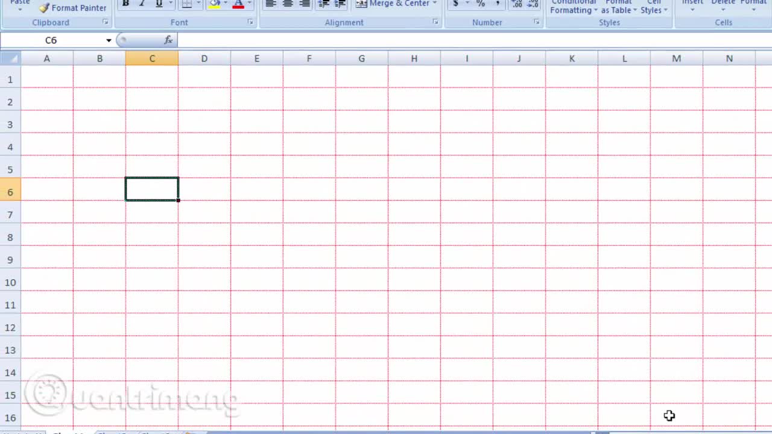
Task: Click in the formula bar
Action: [x=473, y=40]
